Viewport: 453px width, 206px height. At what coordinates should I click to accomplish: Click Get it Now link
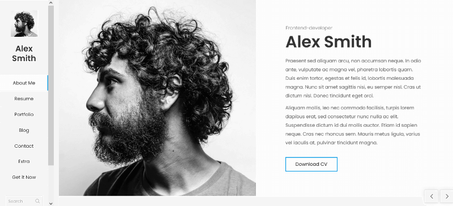coord(24,177)
